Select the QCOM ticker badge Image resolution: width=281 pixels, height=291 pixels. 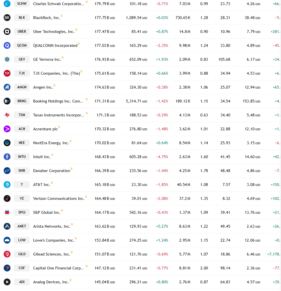pyautogui.click(x=22, y=45)
